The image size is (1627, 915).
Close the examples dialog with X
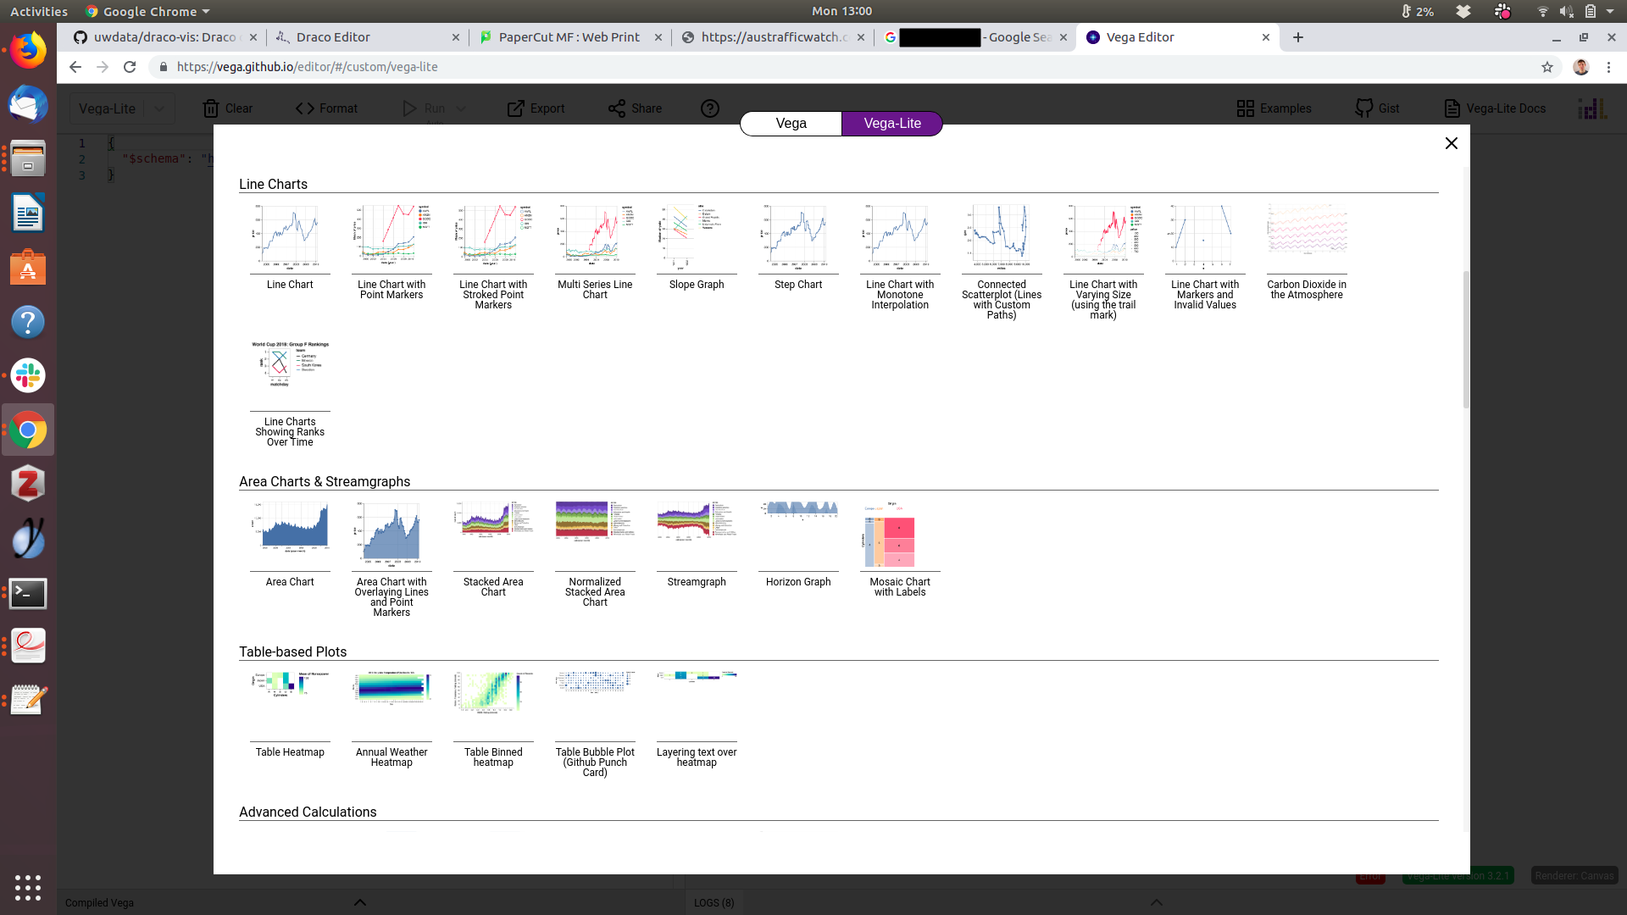1452,143
